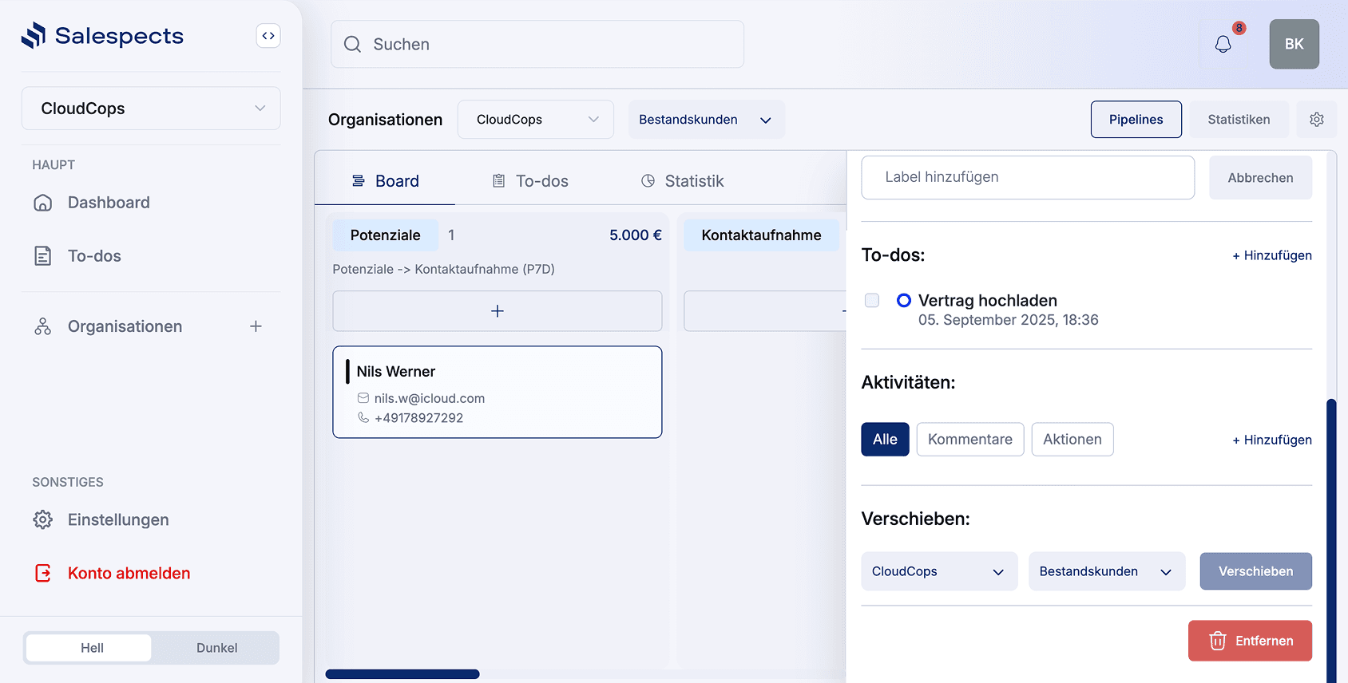This screenshot has width=1348, height=683.
Task: Check the Vertrag hochladen to-do checkbox
Action: 872,301
